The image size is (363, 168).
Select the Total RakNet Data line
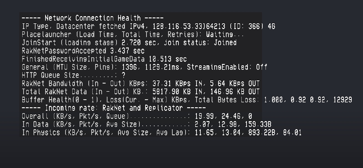(x=141, y=91)
